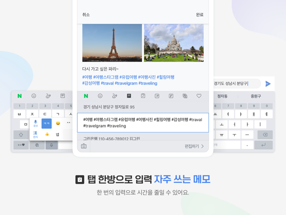This screenshot has height=215, width=286.
Task: Select the 漢 한자 hanja option in popup
Action: [x=36, y=134]
